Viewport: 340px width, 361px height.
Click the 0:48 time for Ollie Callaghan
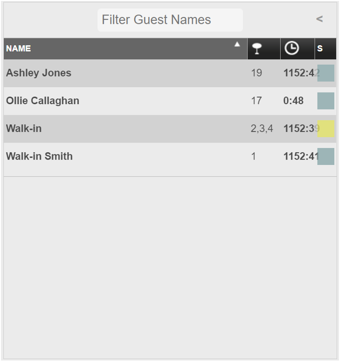(293, 101)
